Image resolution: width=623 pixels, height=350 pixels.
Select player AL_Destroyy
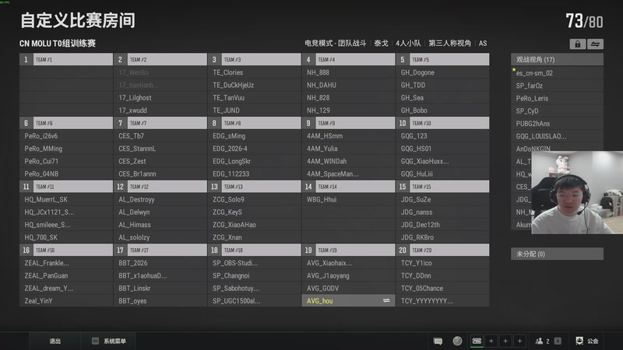click(x=160, y=199)
